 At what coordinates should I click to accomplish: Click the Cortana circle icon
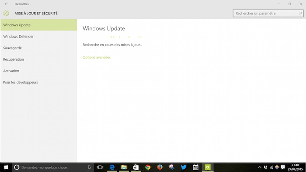[17, 167]
